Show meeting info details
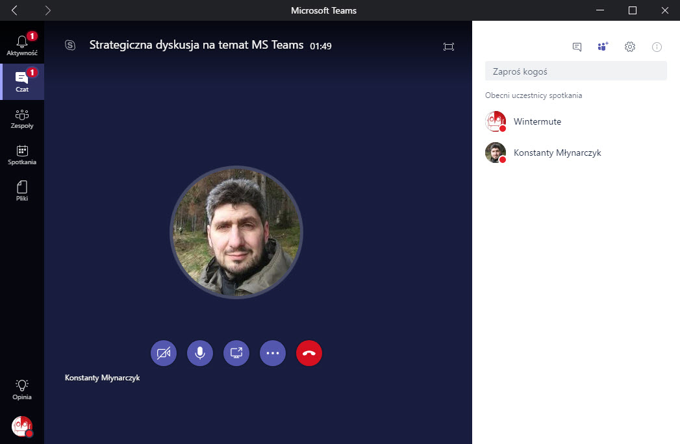 [657, 47]
